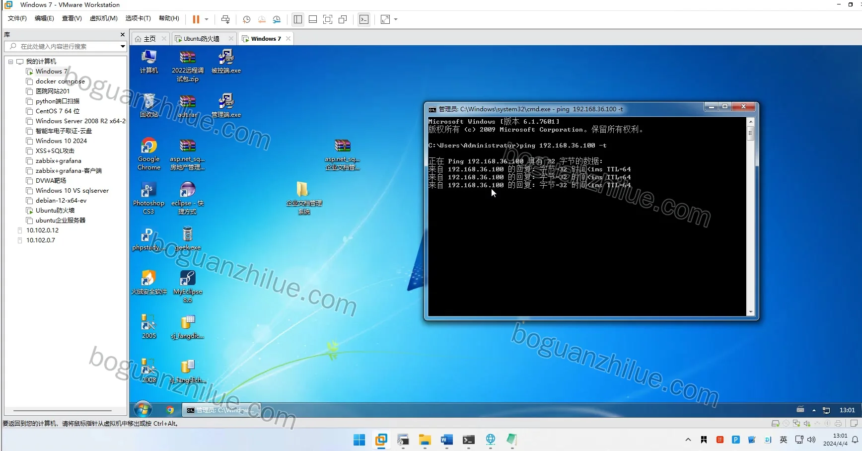
Task: Click the cmd taskbar button in Windows 7
Action: point(221,410)
